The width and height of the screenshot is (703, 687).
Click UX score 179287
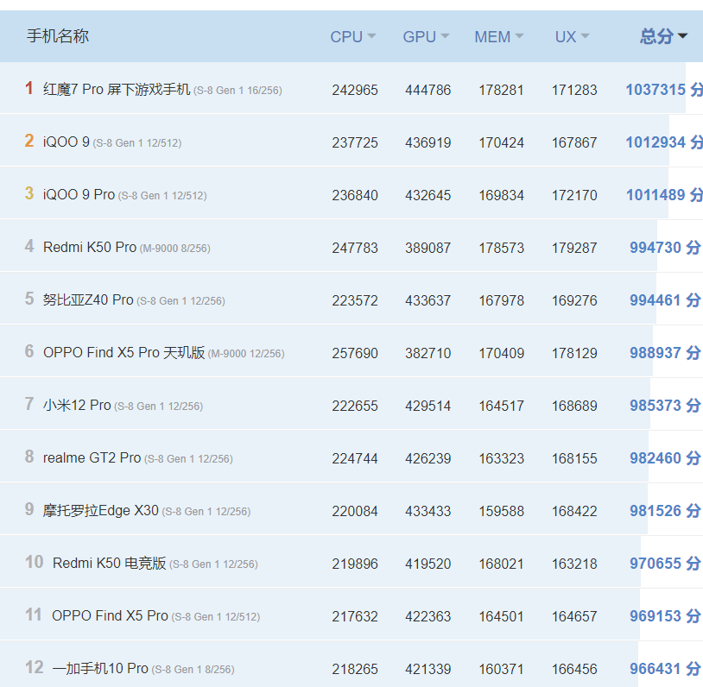point(574,249)
